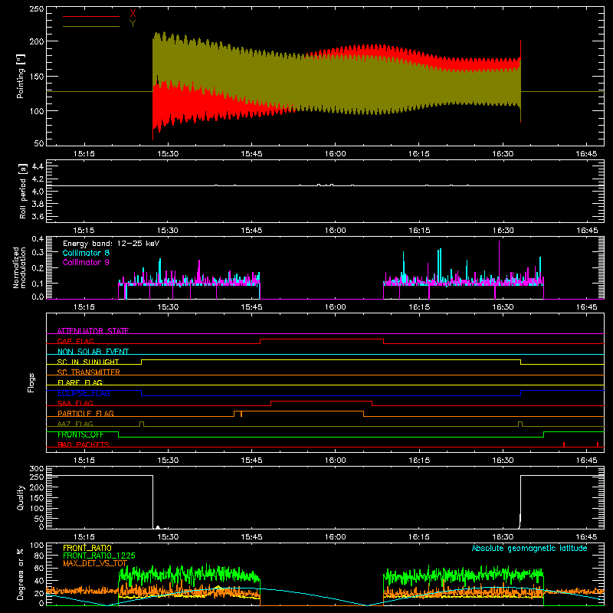Click the raised SAA_FLAG step segment
Viewport: 613px width, 613px height.
point(321,402)
